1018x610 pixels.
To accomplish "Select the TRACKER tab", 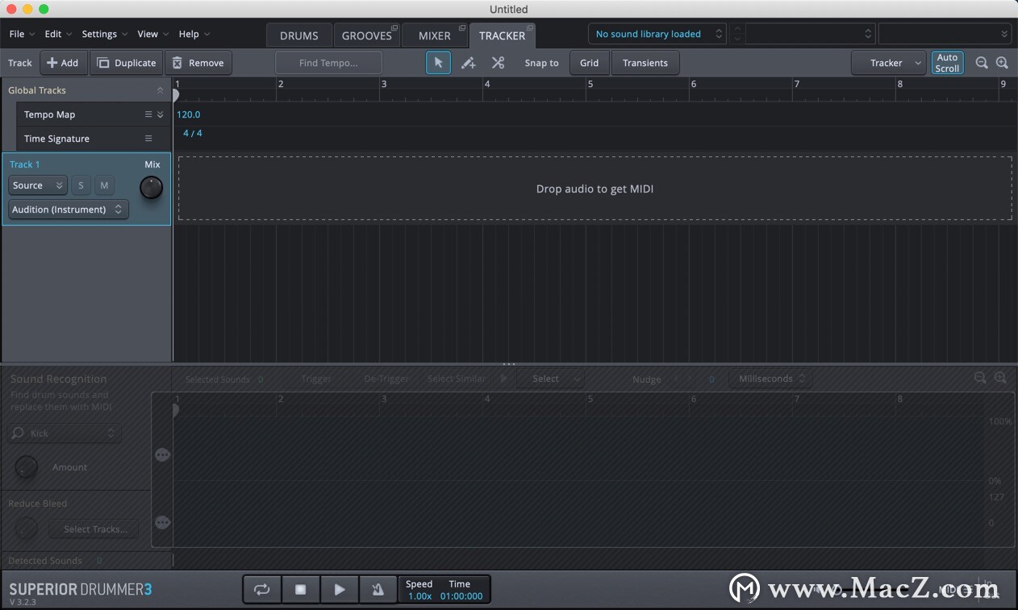I will point(502,35).
